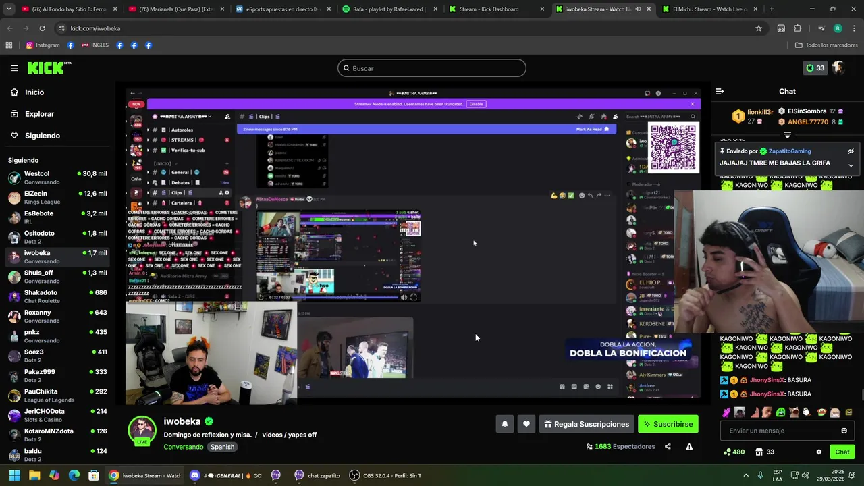Insert the screaming cat emote

click(x=794, y=412)
